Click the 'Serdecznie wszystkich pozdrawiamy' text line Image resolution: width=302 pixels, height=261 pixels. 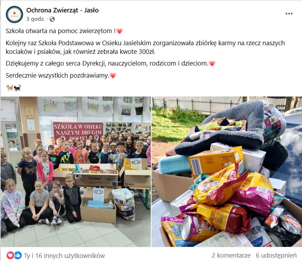point(58,75)
